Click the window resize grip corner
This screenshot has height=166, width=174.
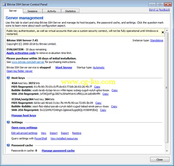(170, 163)
